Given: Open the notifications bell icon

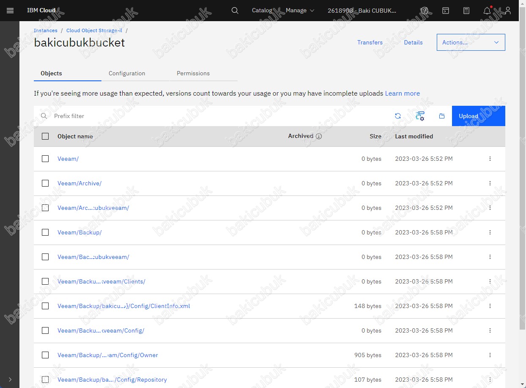Looking at the screenshot, I should pyautogui.click(x=487, y=11).
